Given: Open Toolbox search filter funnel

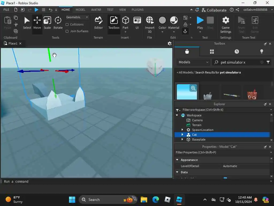Looking at the screenshot, I should [x=268, y=62].
